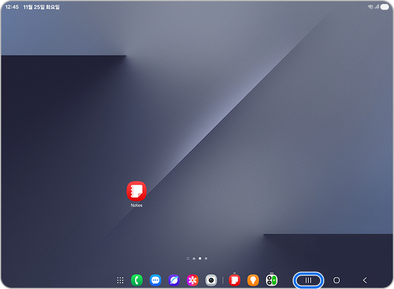Tap the clock in status bar
Screen dimensions: 394x289
click(12, 7)
